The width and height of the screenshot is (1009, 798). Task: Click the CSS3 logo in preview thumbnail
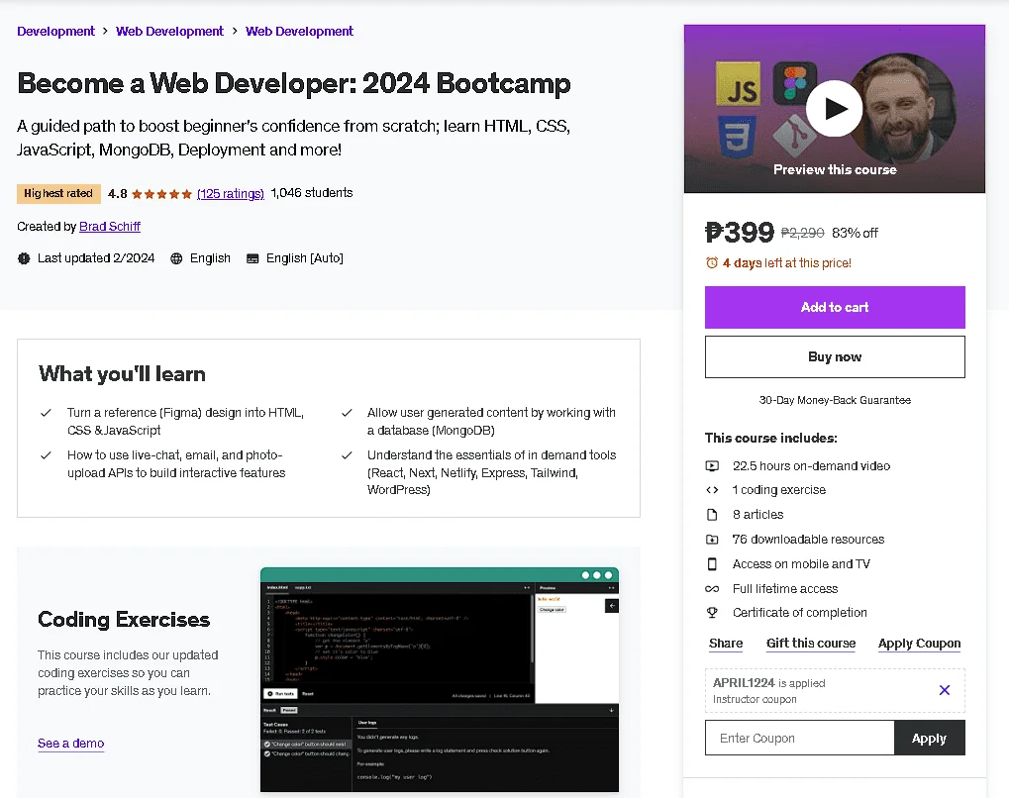tap(738, 137)
